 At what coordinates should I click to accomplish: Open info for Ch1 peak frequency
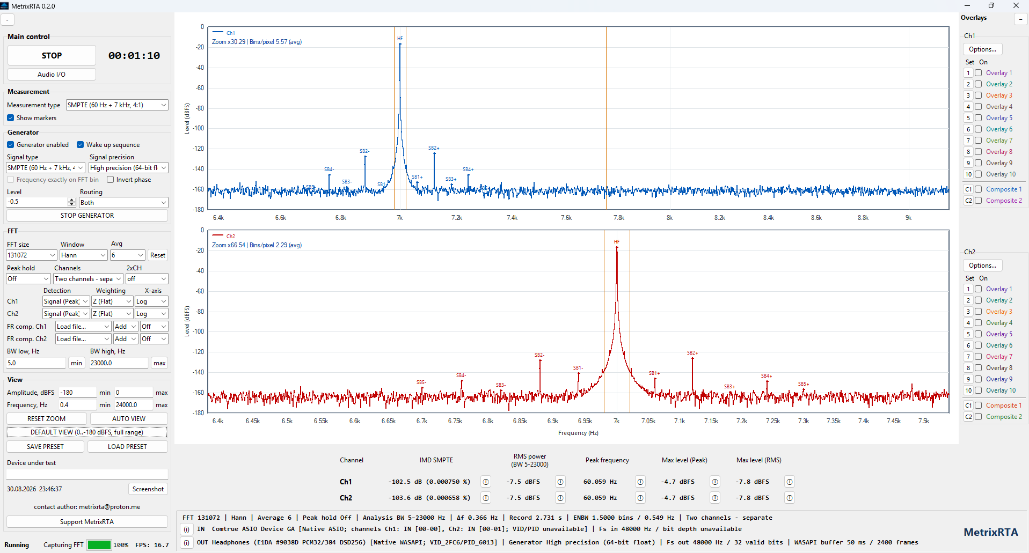pos(640,482)
